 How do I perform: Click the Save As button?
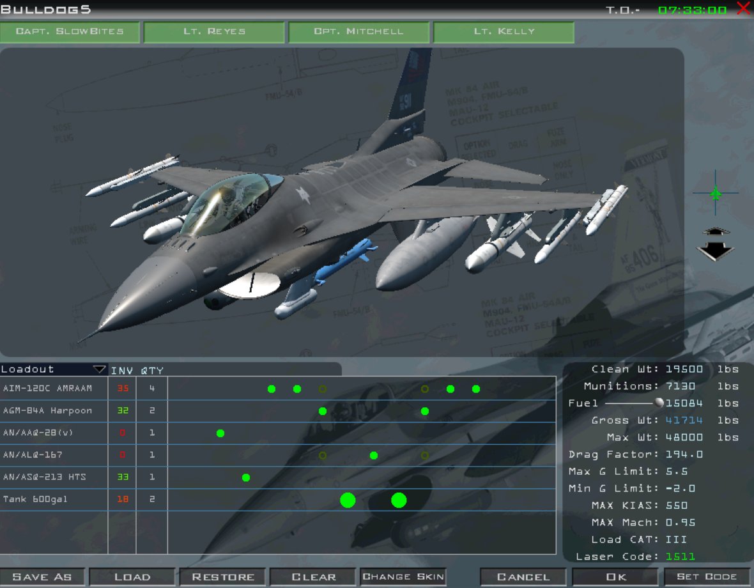click(42, 577)
